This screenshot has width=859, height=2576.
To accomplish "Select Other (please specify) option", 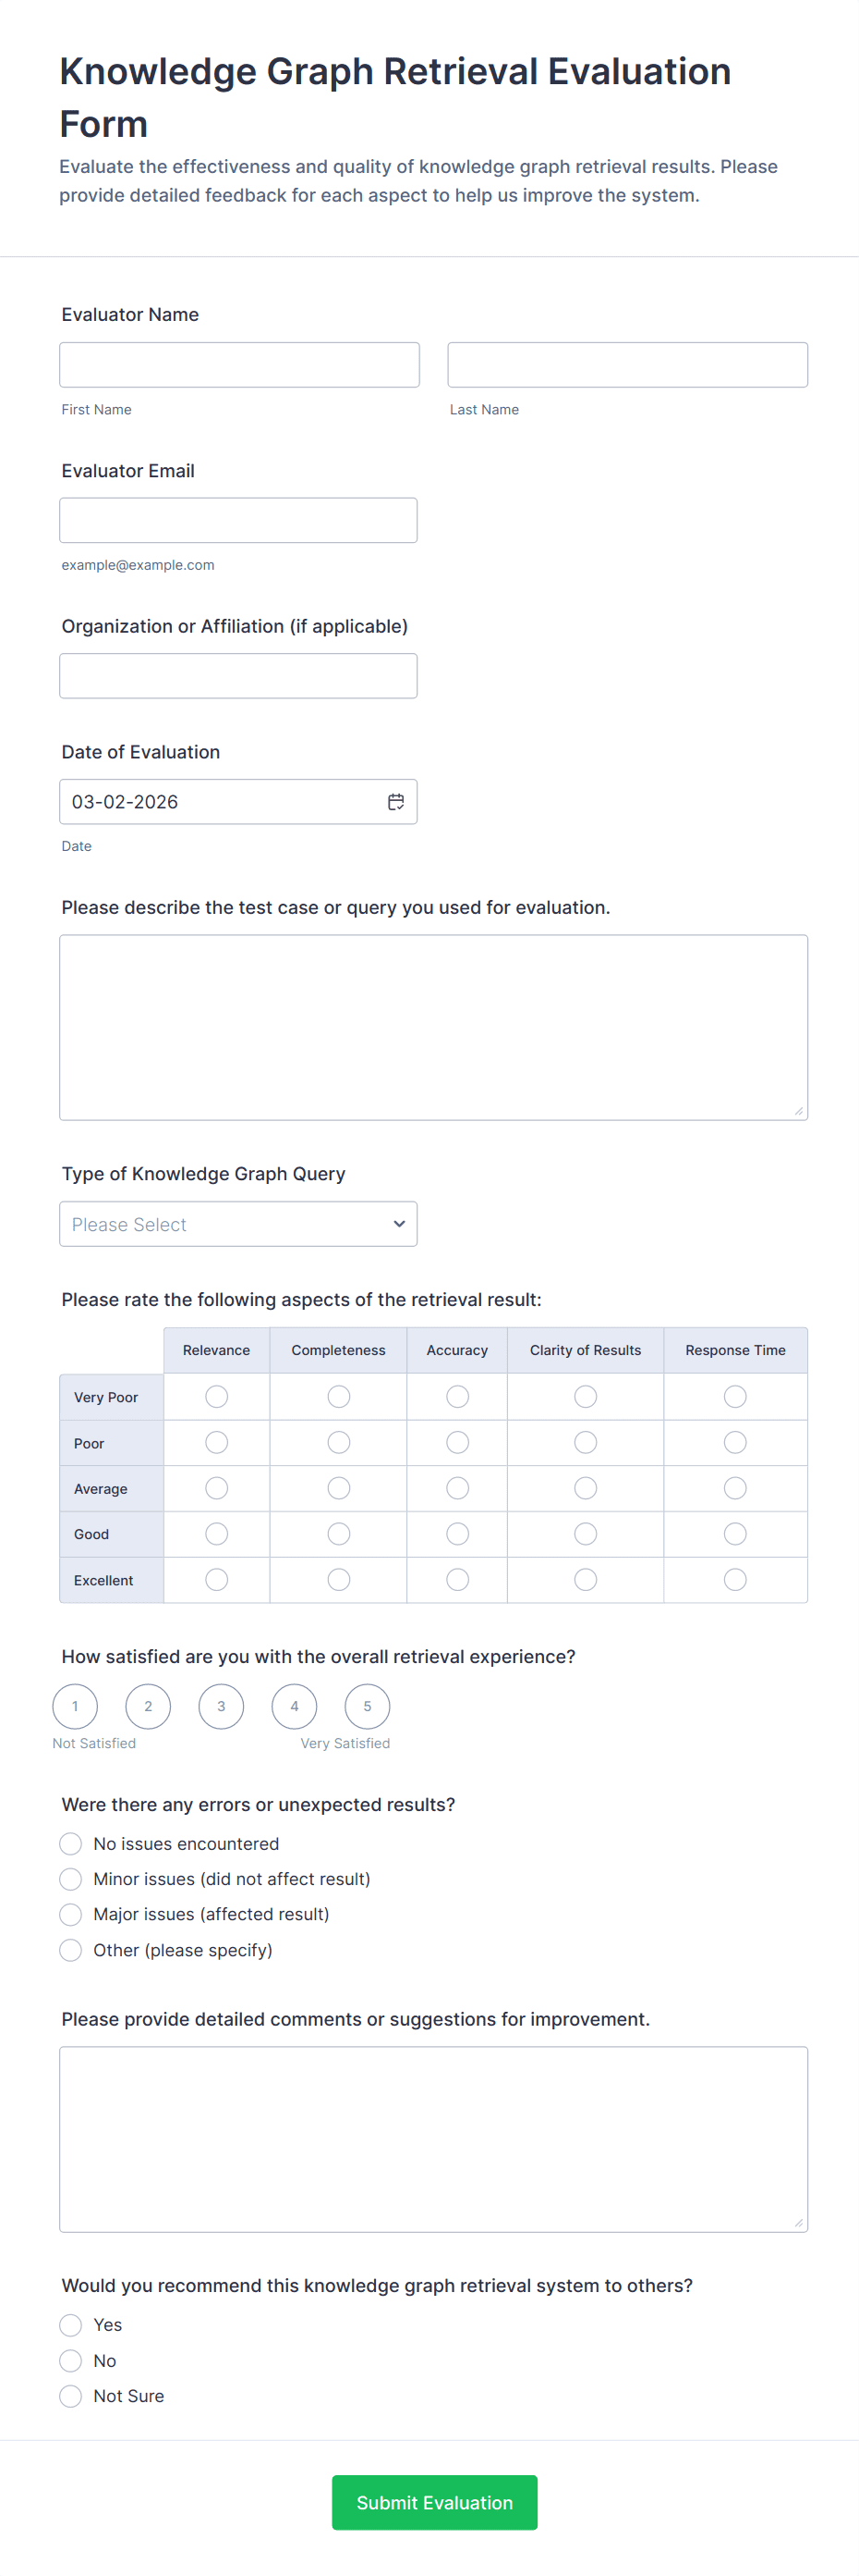I will coord(71,1950).
